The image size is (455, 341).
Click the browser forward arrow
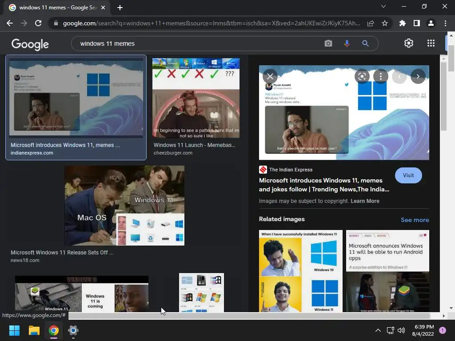click(x=24, y=23)
